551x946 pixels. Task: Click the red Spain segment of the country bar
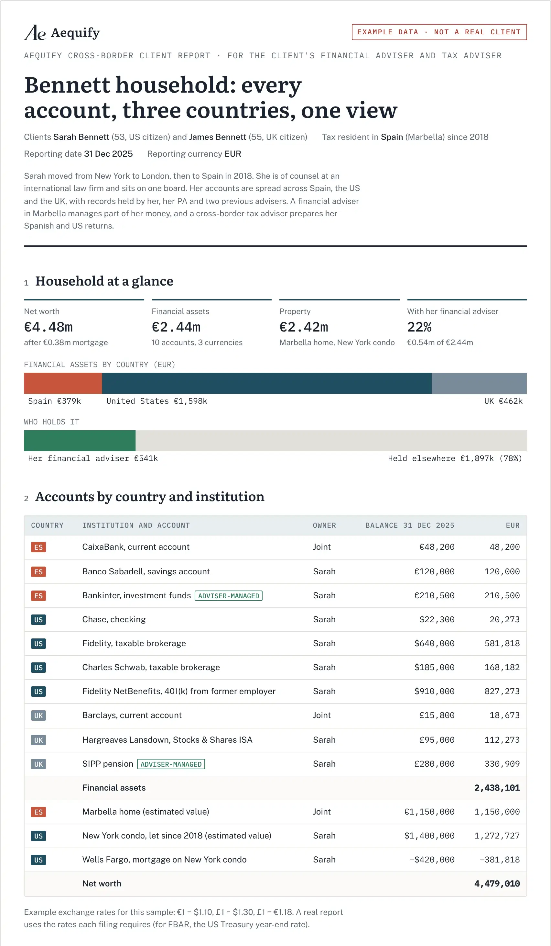pos(63,383)
